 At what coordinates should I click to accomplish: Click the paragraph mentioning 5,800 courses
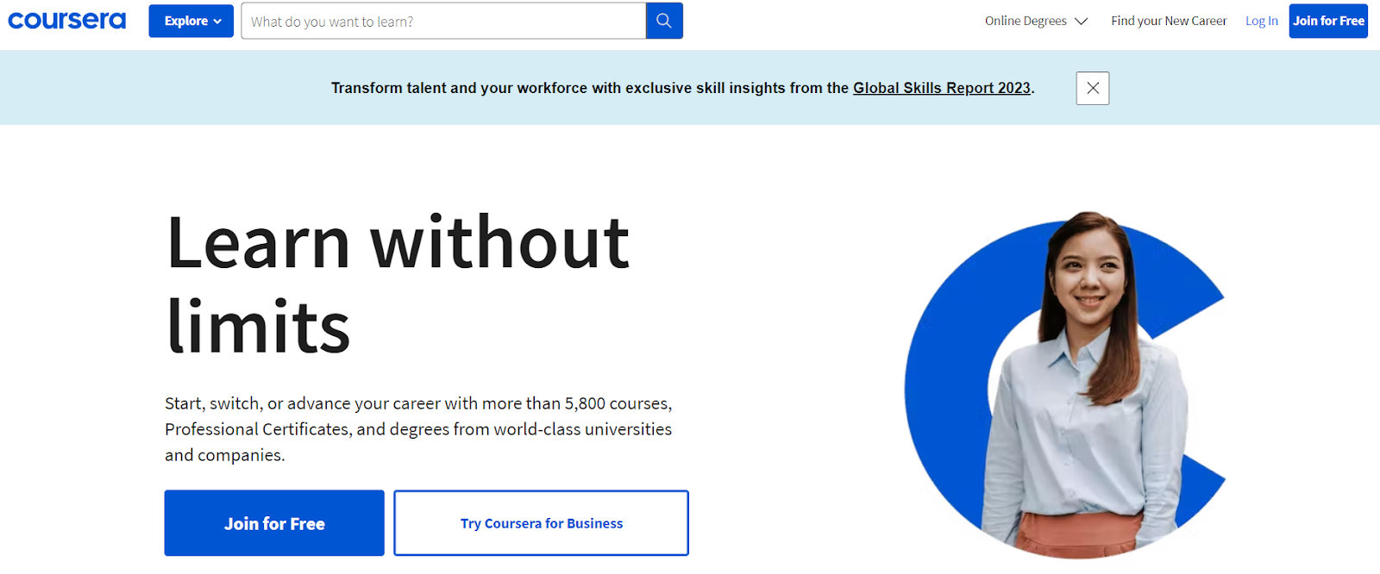[418, 429]
